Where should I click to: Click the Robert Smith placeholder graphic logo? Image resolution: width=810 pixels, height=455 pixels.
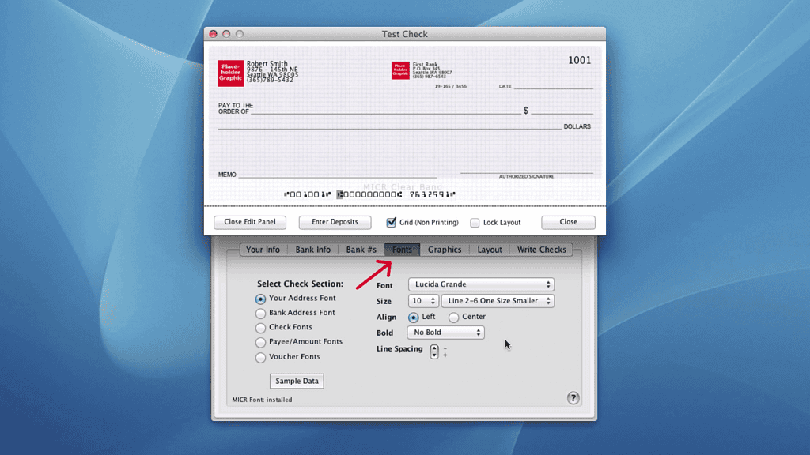click(x=231, y=73)
